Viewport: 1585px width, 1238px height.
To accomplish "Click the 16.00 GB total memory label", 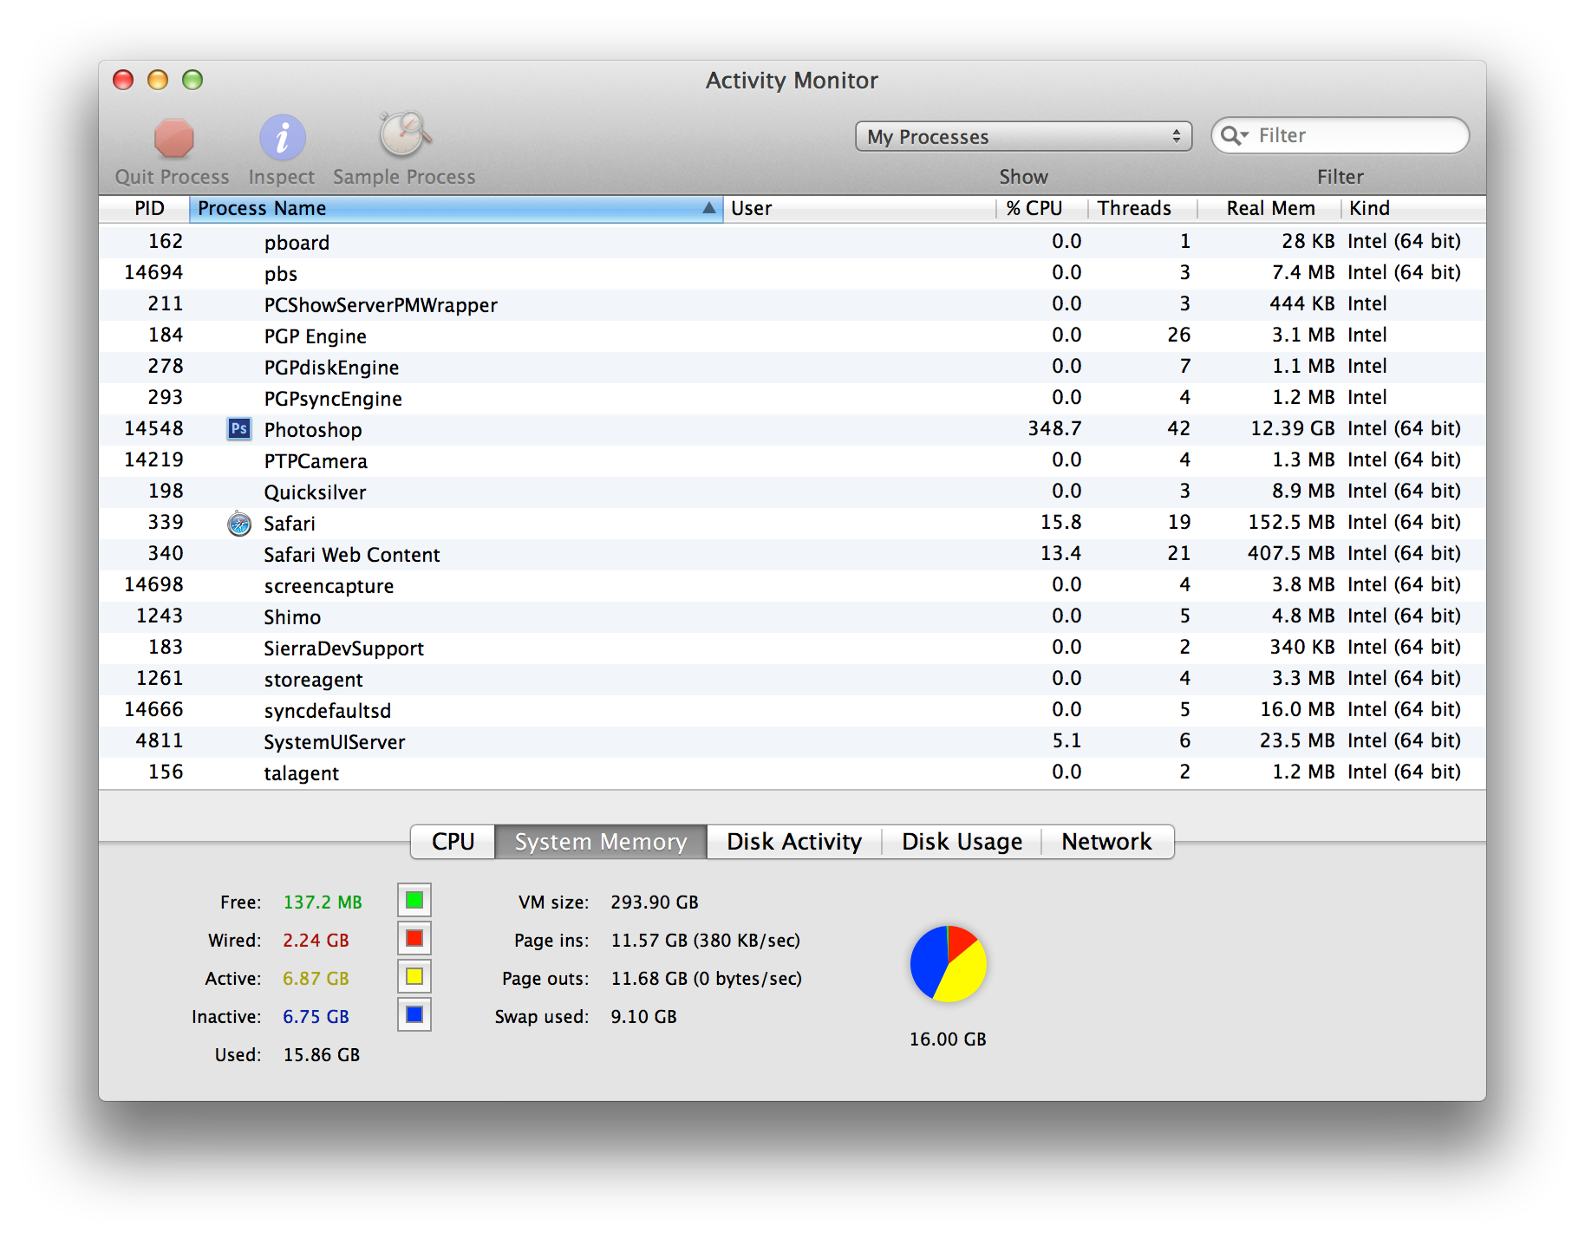I will click(x=948, y=1039).
